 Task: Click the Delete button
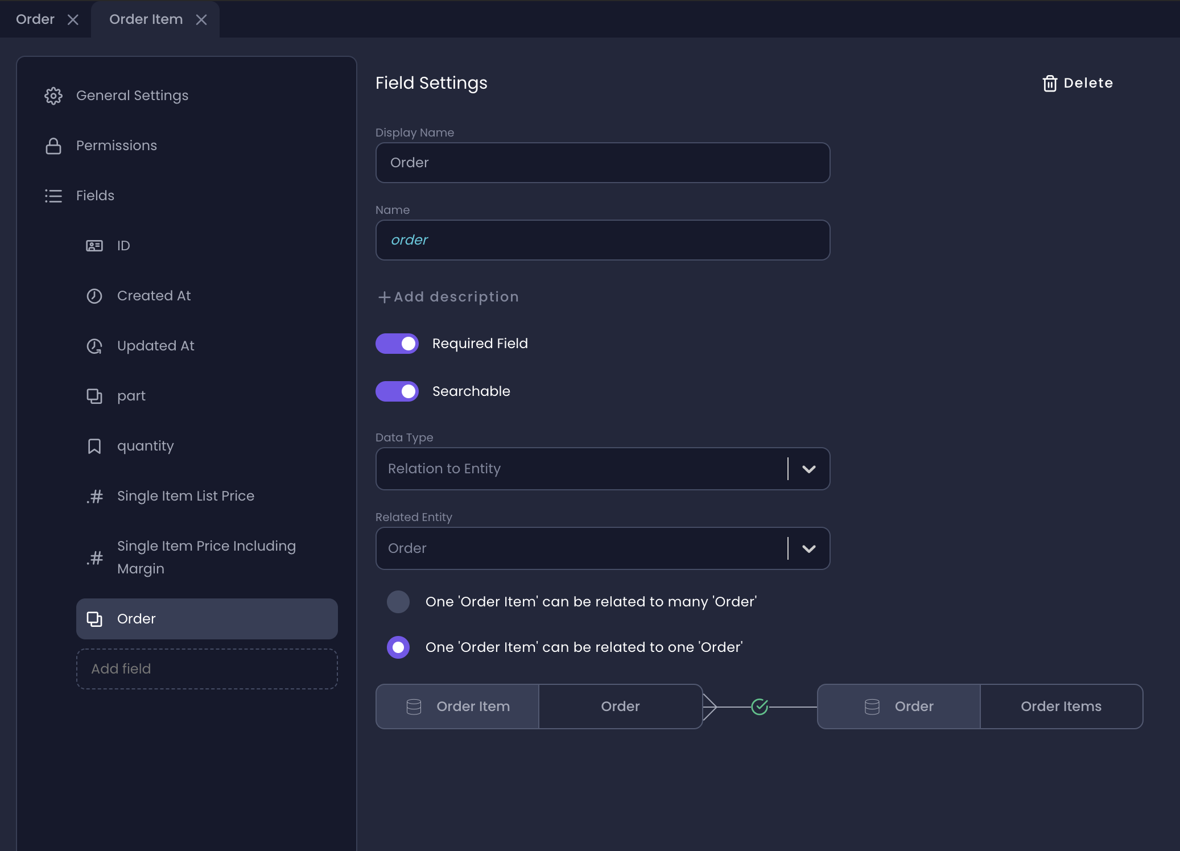coord(1077,83)
